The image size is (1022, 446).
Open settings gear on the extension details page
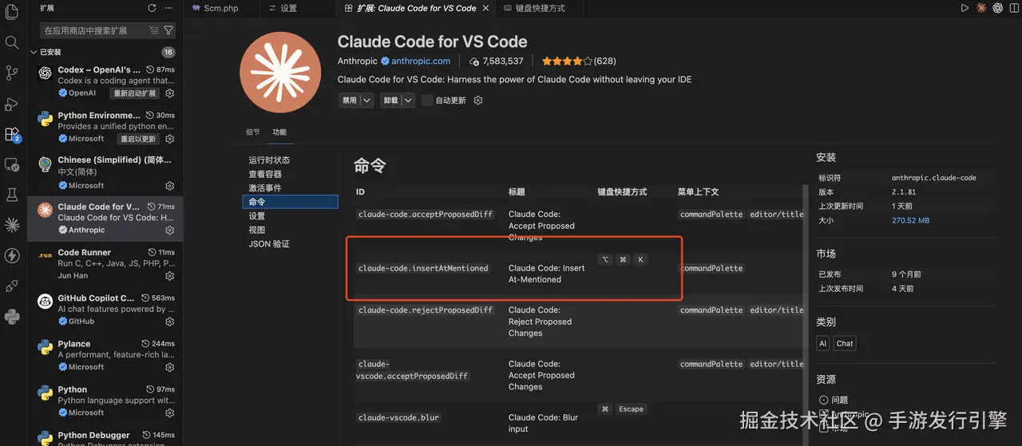point(478,101)
